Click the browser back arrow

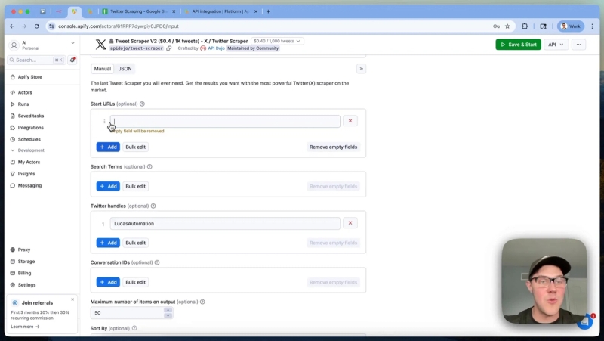click(12, 26)
